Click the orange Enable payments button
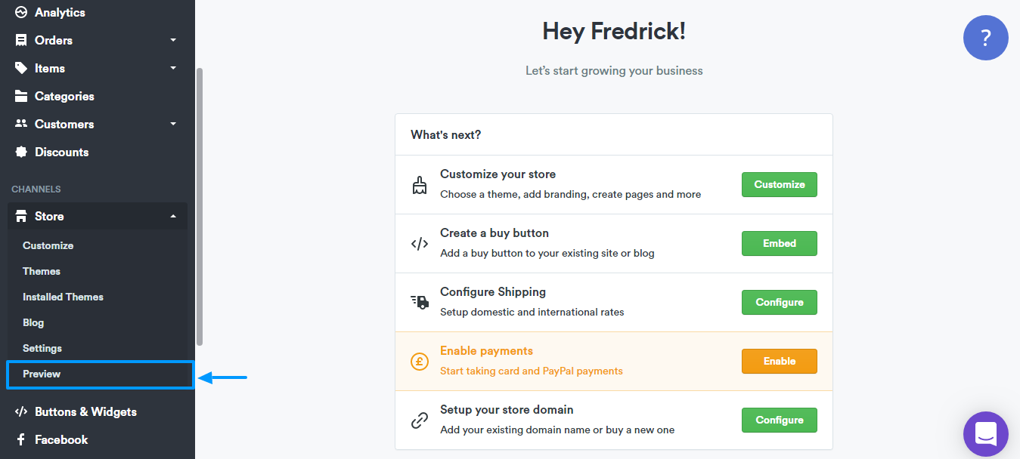1020x459 pixels. click(779, 361)
